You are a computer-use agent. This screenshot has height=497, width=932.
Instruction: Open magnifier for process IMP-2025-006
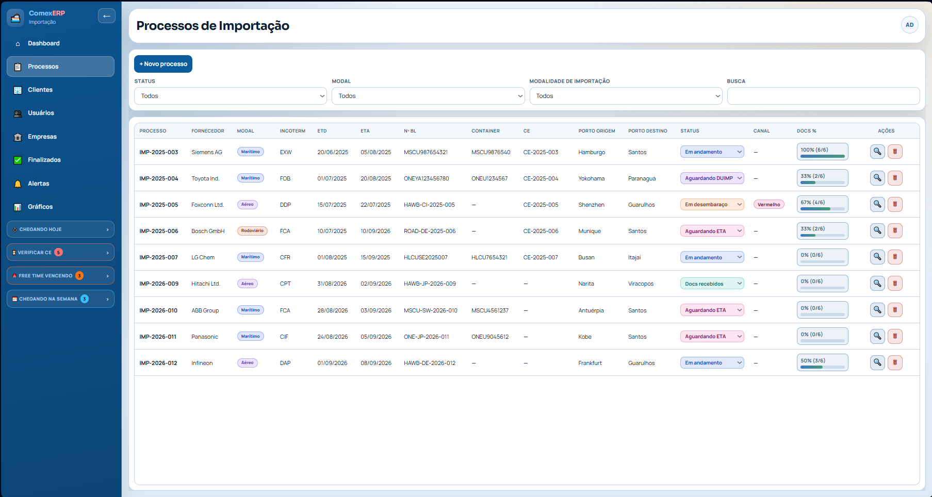click(877, 230)
